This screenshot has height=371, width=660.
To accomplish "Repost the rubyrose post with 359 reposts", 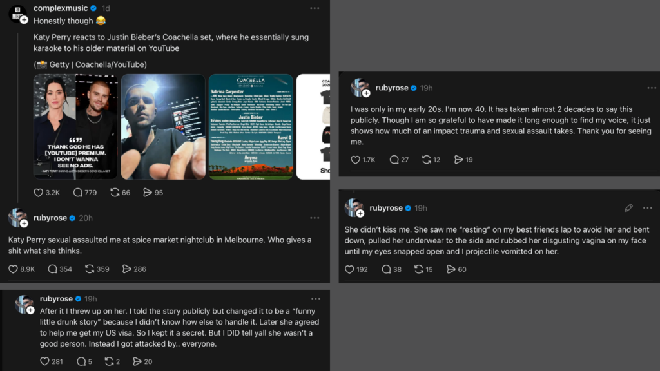I will pos(90,269).
